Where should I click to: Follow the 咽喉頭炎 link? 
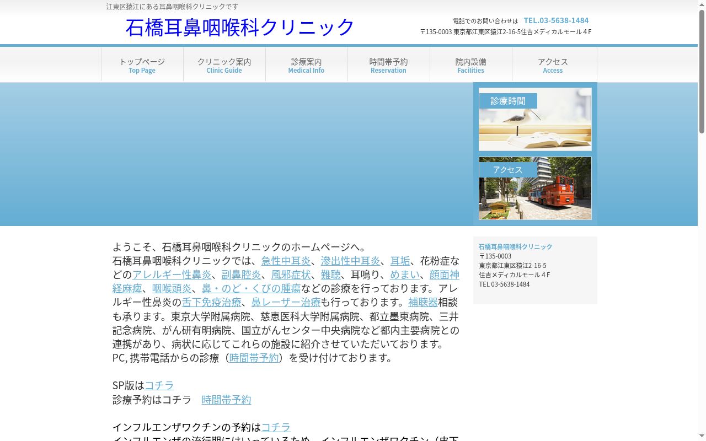click(x=172, y=288)
